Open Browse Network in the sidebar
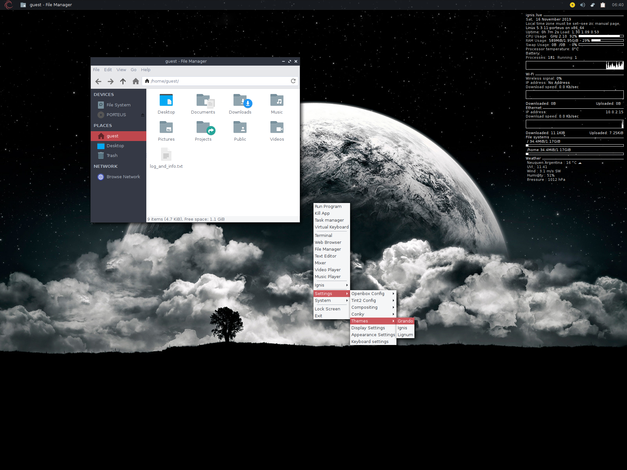Screen dimensions: 627x470 (123, 177)
